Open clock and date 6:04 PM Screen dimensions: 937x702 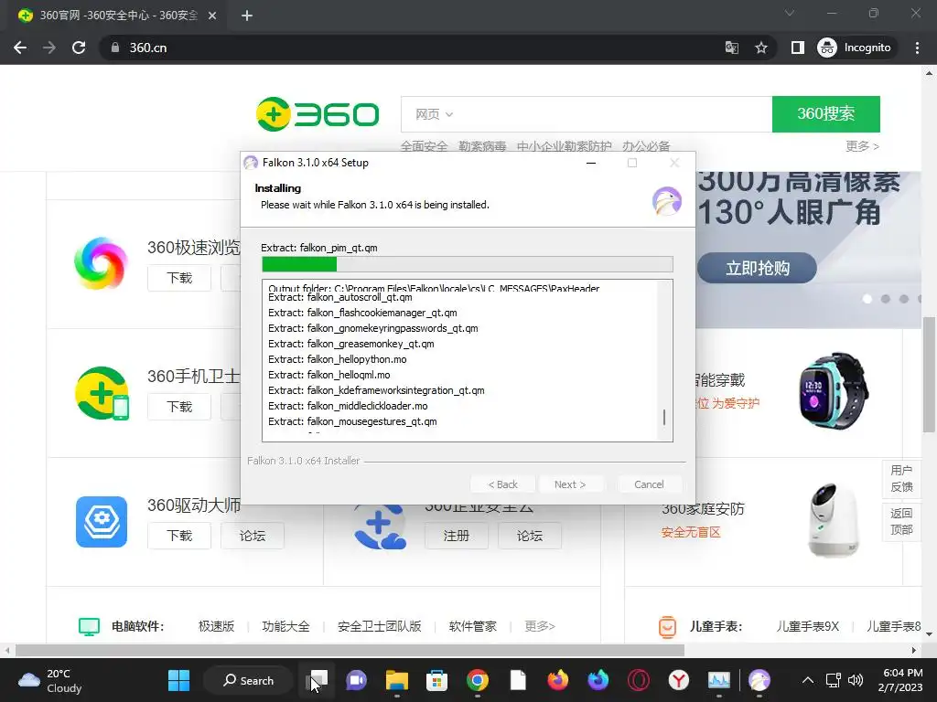(900, 680)
